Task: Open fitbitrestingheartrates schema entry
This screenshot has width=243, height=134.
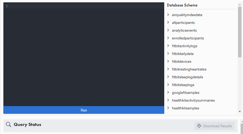Action: point(189,69)
